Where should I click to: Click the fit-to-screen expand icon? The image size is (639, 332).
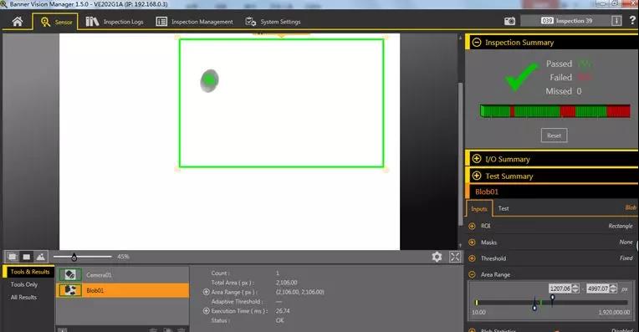point(455,257)
